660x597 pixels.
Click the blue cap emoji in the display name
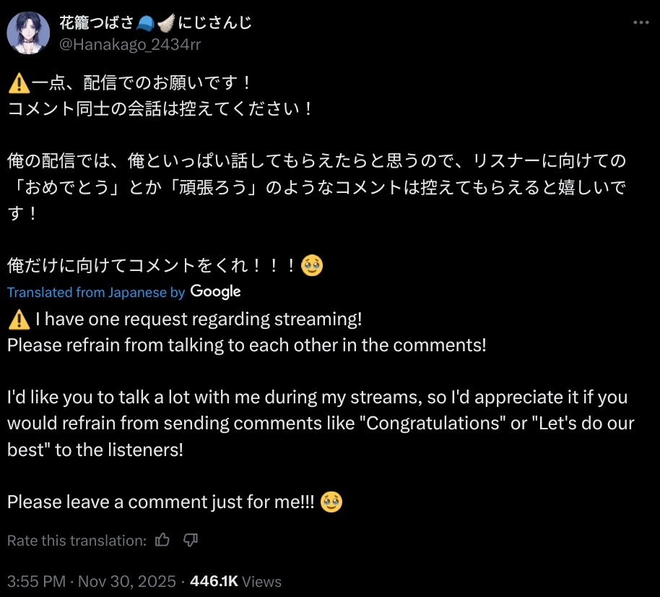pyautogui.click(x=147, y=23)
